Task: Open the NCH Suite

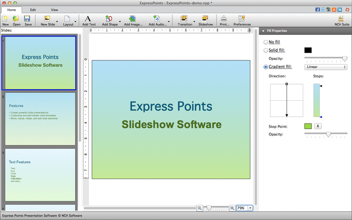Action: click(342, 20)
